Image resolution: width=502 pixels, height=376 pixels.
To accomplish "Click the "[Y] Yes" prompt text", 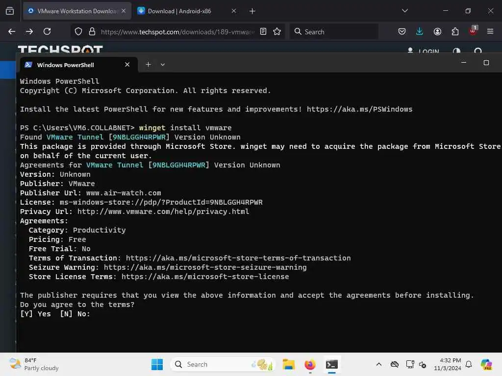I will 35,314.
